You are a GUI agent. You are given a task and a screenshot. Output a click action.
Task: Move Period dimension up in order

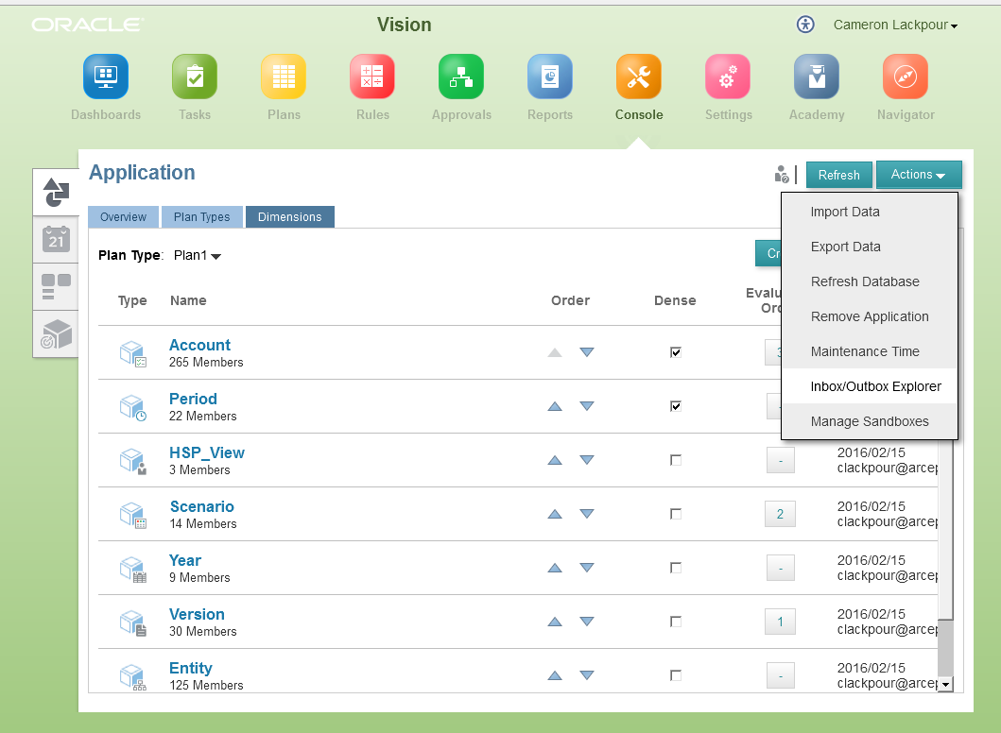555,406
